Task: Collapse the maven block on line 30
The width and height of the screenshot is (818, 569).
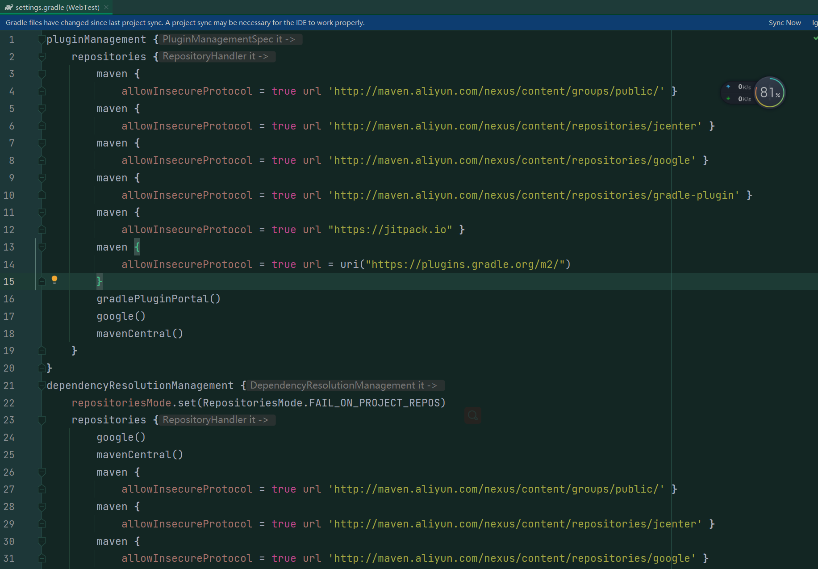Action: click(x=42, y=542)
